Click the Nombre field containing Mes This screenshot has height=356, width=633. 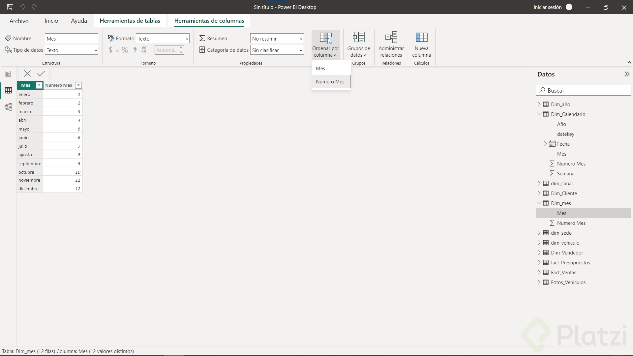72,39
